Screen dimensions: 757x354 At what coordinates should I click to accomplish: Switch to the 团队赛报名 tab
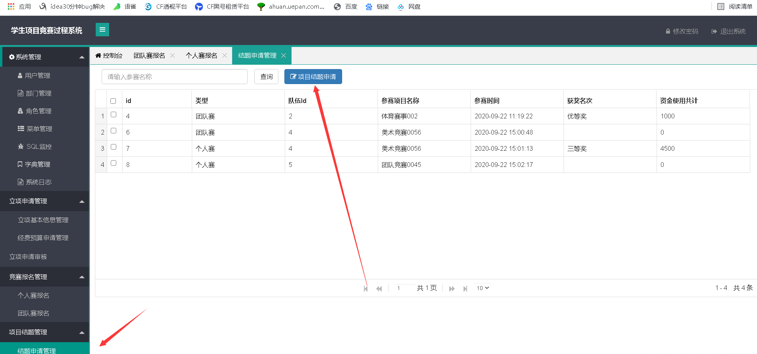click(149, 56)
